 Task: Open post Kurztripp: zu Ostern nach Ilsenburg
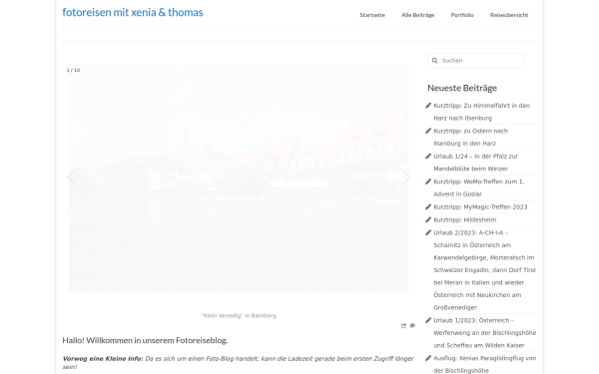(470, 137)
